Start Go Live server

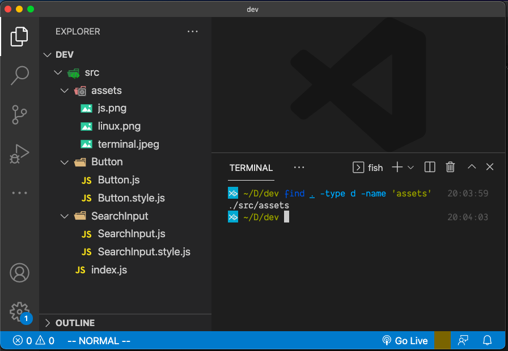coord(405,341)
